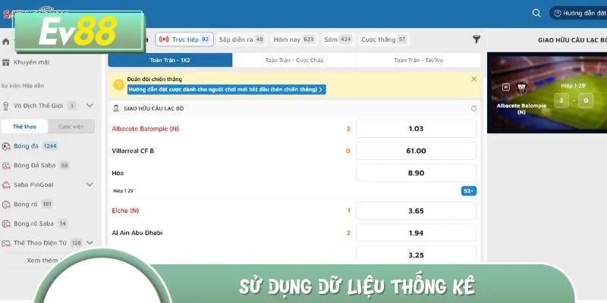The image size is (607, 303).
Task: Close the yellow betting guide banner
Action: point(473,79)
